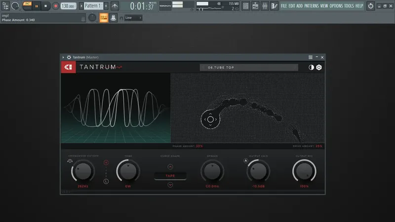
Task: Open the FILE menu
Action: click(284, 6)
